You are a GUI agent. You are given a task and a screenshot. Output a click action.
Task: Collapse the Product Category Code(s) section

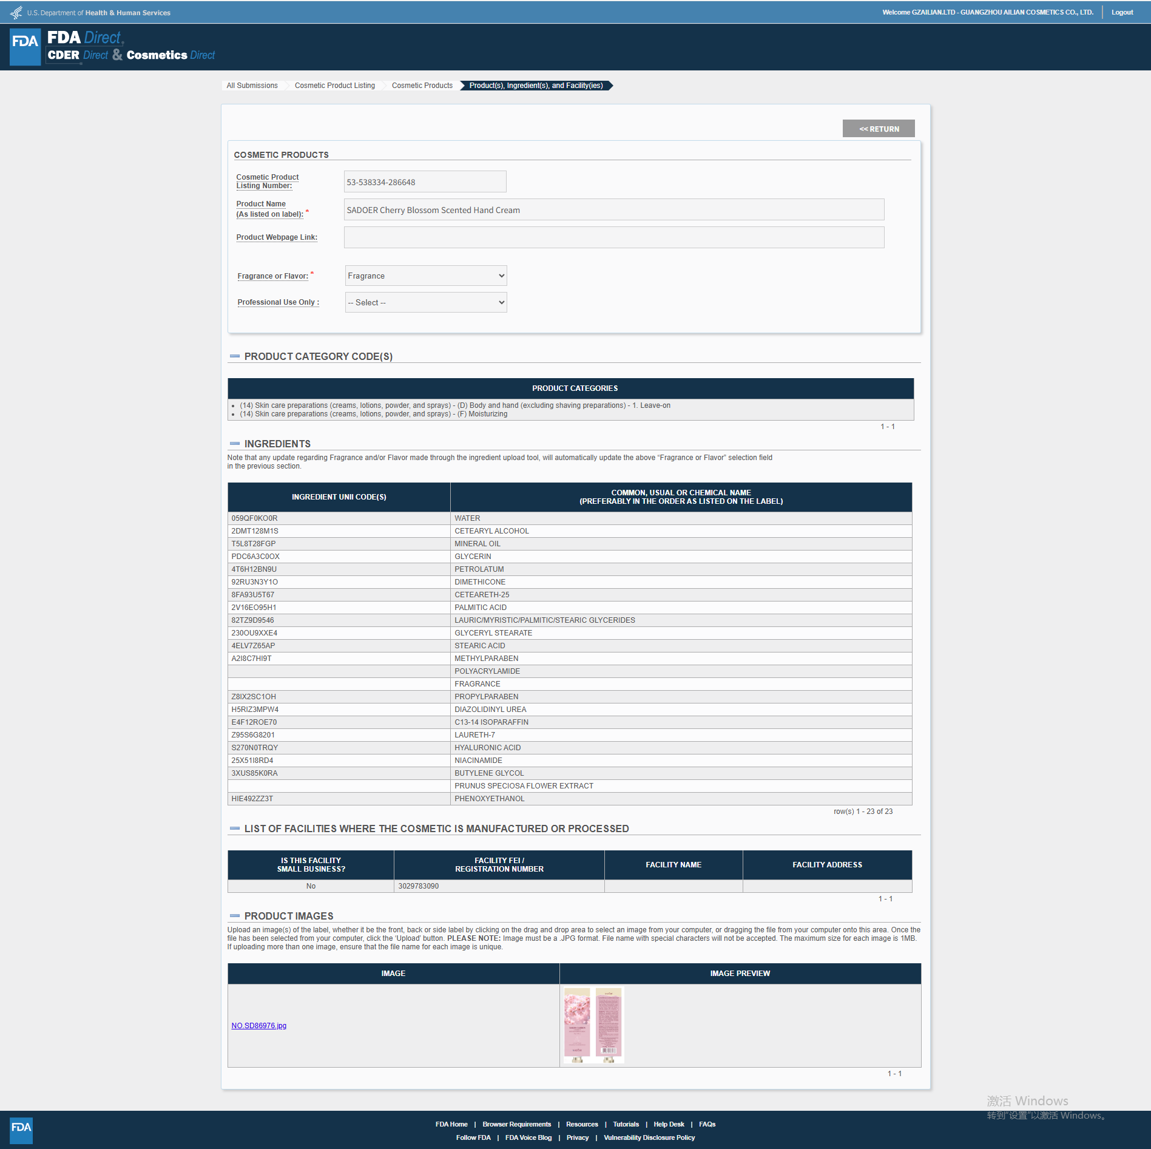pos(235,356)
